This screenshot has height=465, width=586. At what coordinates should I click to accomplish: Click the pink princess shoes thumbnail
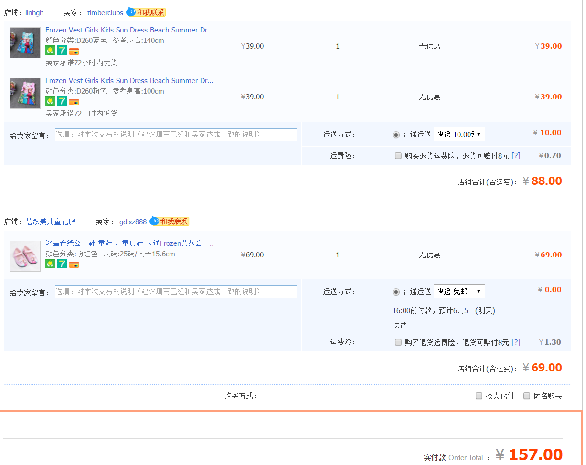click(25, 256)
